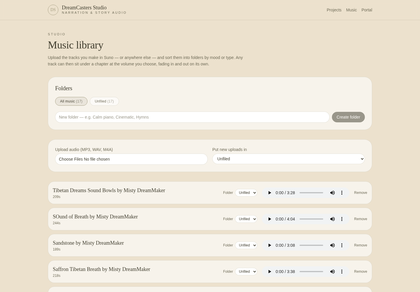
Task: Click the '0:00 / 4:04' time readout
Action: coord(285,219)
